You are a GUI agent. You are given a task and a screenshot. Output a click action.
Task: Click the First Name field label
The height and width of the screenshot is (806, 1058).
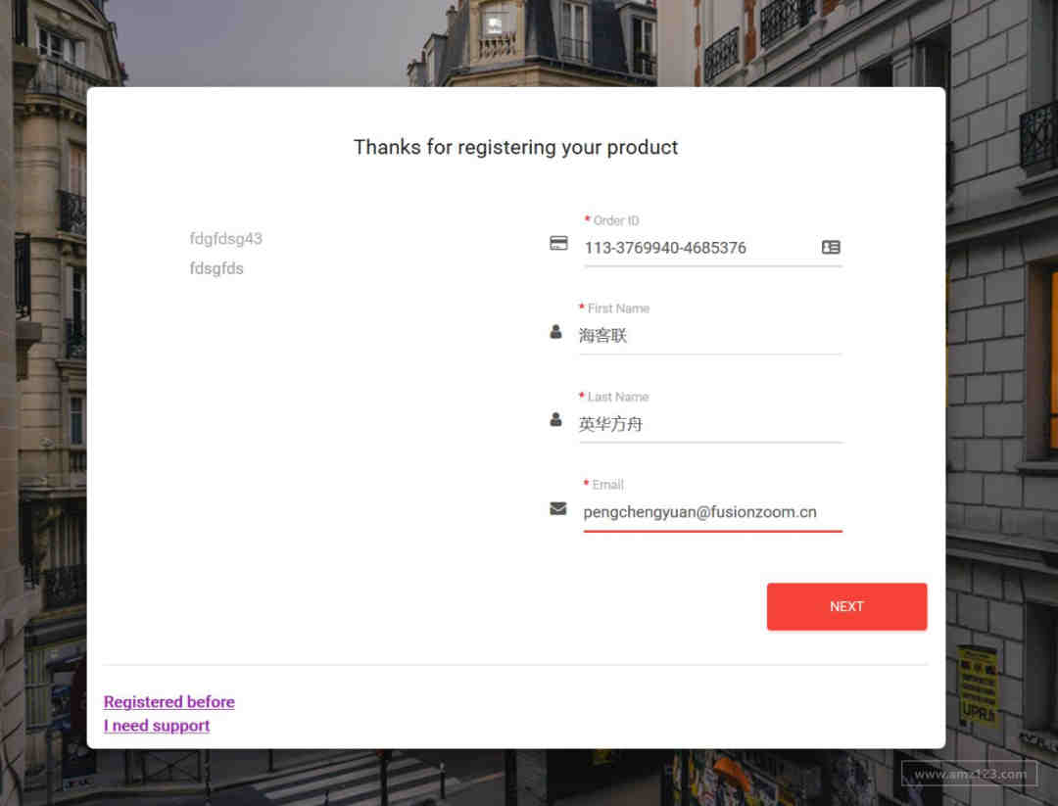(618, 308)
